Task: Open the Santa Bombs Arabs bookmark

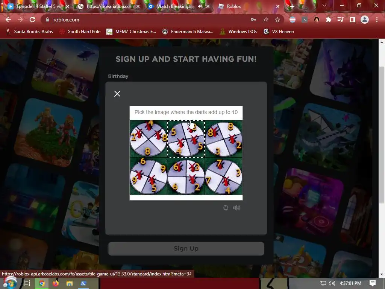Action: (x=29, y=32)
